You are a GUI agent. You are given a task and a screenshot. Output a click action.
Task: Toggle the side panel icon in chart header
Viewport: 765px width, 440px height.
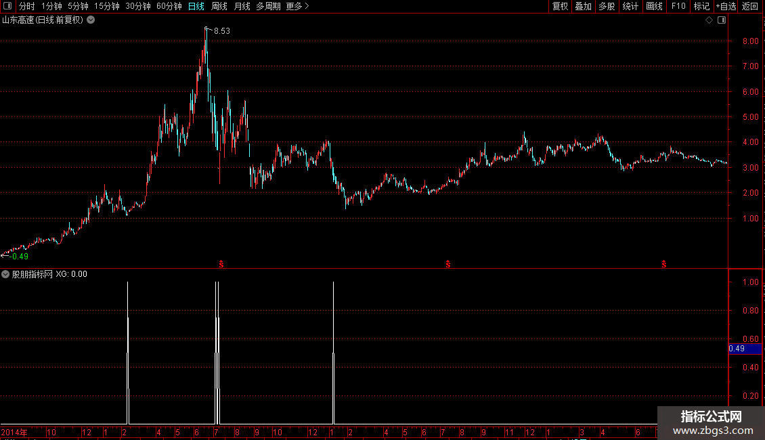pos(722,20)
